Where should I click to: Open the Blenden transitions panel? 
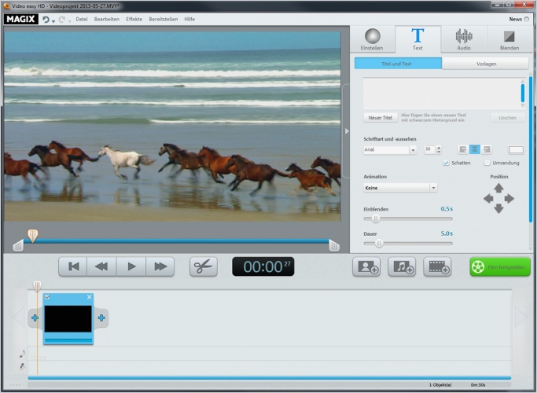[x=509, y=39]
